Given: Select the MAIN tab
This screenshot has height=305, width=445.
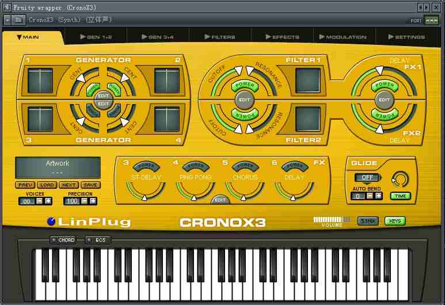Looking at the screenshot, I should pyautogui.click(x=28, y=37).
